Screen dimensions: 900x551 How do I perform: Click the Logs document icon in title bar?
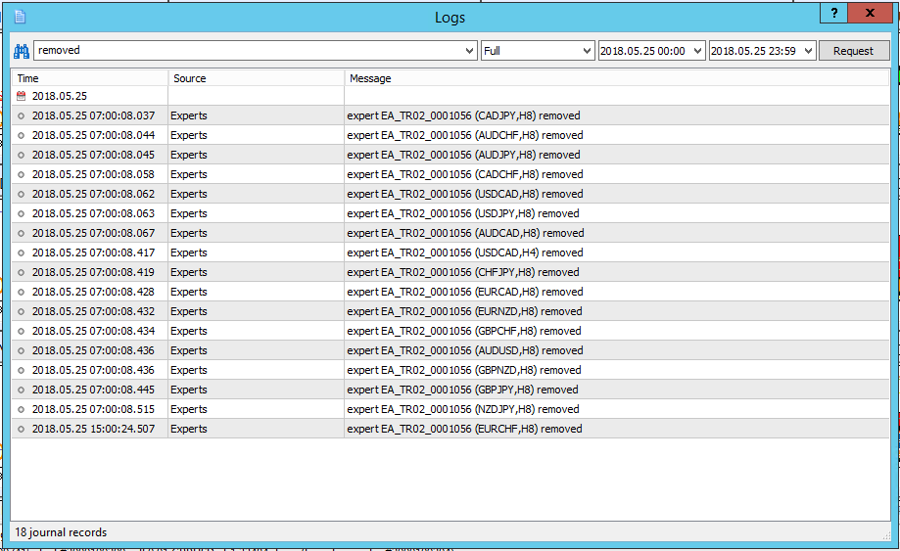click(x=21, y=17)
